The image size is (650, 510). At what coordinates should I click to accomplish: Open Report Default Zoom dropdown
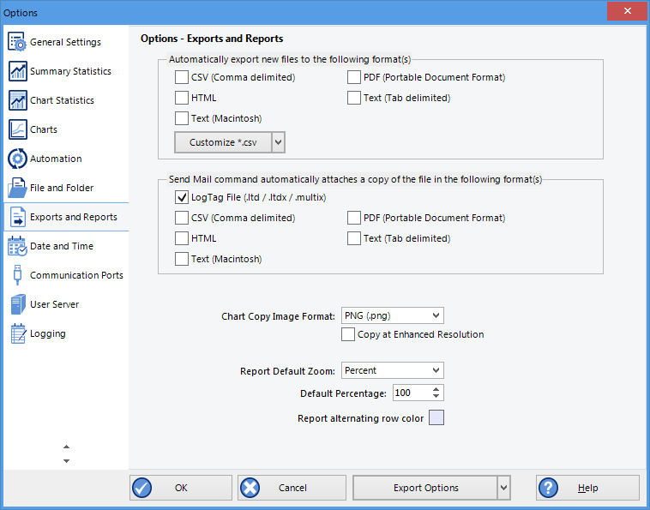392,370
